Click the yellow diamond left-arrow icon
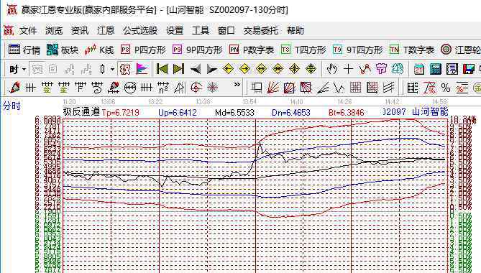 tap(228, 69)
